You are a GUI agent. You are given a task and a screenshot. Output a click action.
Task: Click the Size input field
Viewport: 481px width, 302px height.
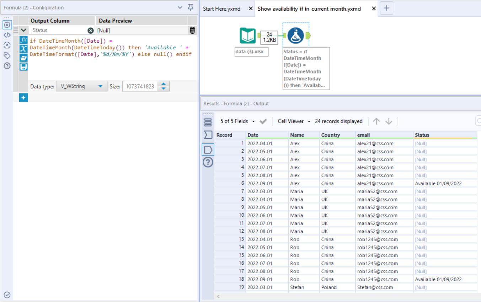click(x=141, y=86)
